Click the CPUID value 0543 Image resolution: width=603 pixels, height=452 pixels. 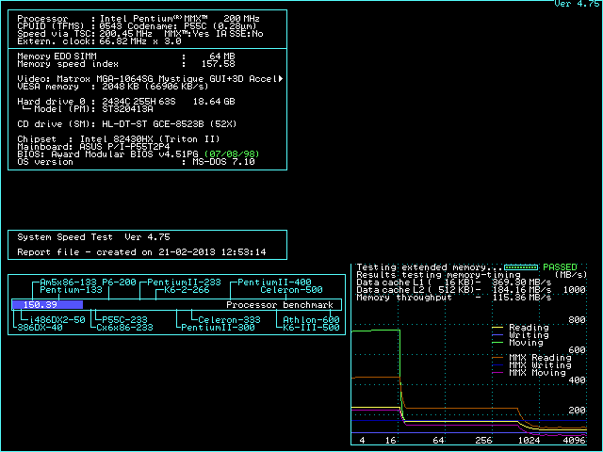pyautogui.click(x=111, y=26)
